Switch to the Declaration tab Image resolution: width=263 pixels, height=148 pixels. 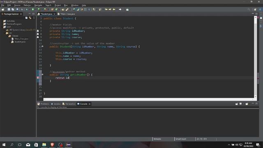69,104
